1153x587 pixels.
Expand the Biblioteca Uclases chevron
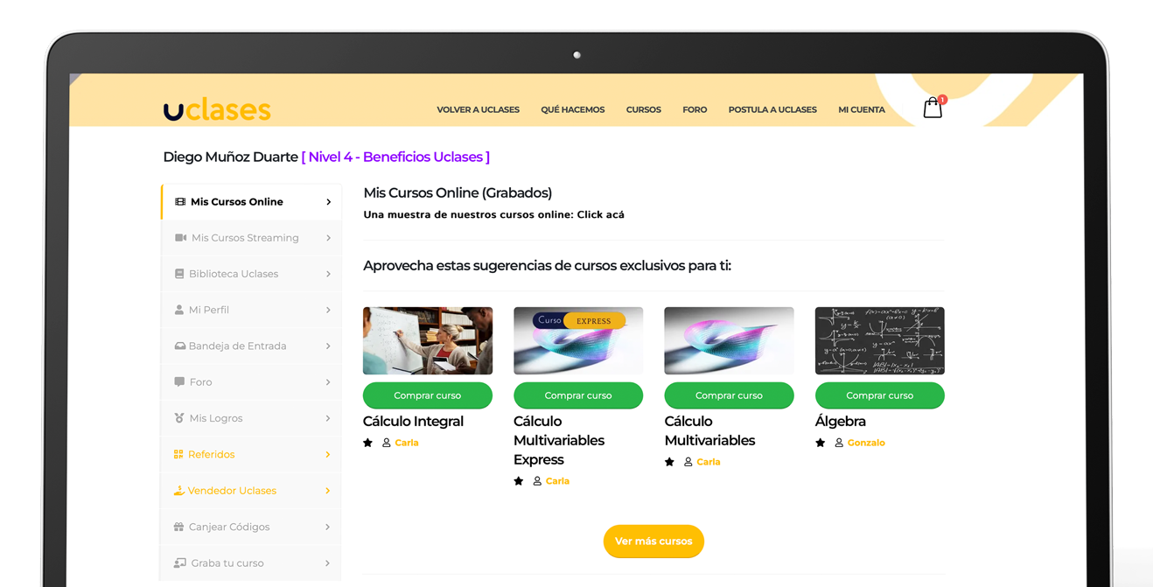(329, 274)
